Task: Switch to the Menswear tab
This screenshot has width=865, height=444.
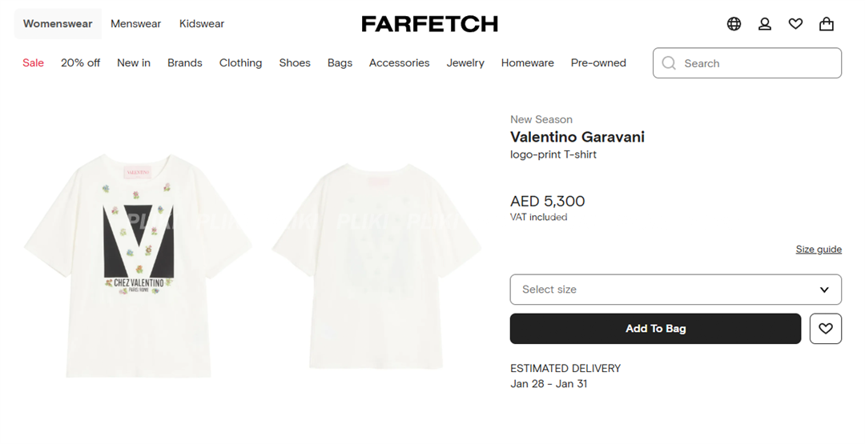Action: pos(135,24)
